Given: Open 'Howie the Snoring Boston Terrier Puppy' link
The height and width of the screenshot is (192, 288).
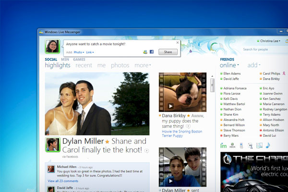Looking at the screenshot, I should tap(182, 133).
